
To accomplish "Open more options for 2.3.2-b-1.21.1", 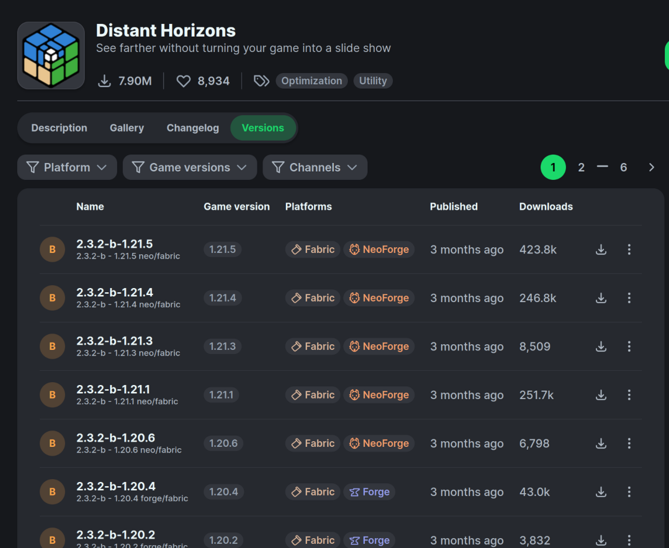I will click(629, 395).
